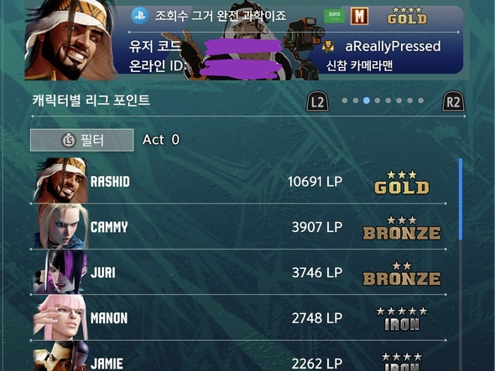The height and width of the screenshot is (371, 495).
Task: Click the Act 0 label
Action: coord(161,140)
